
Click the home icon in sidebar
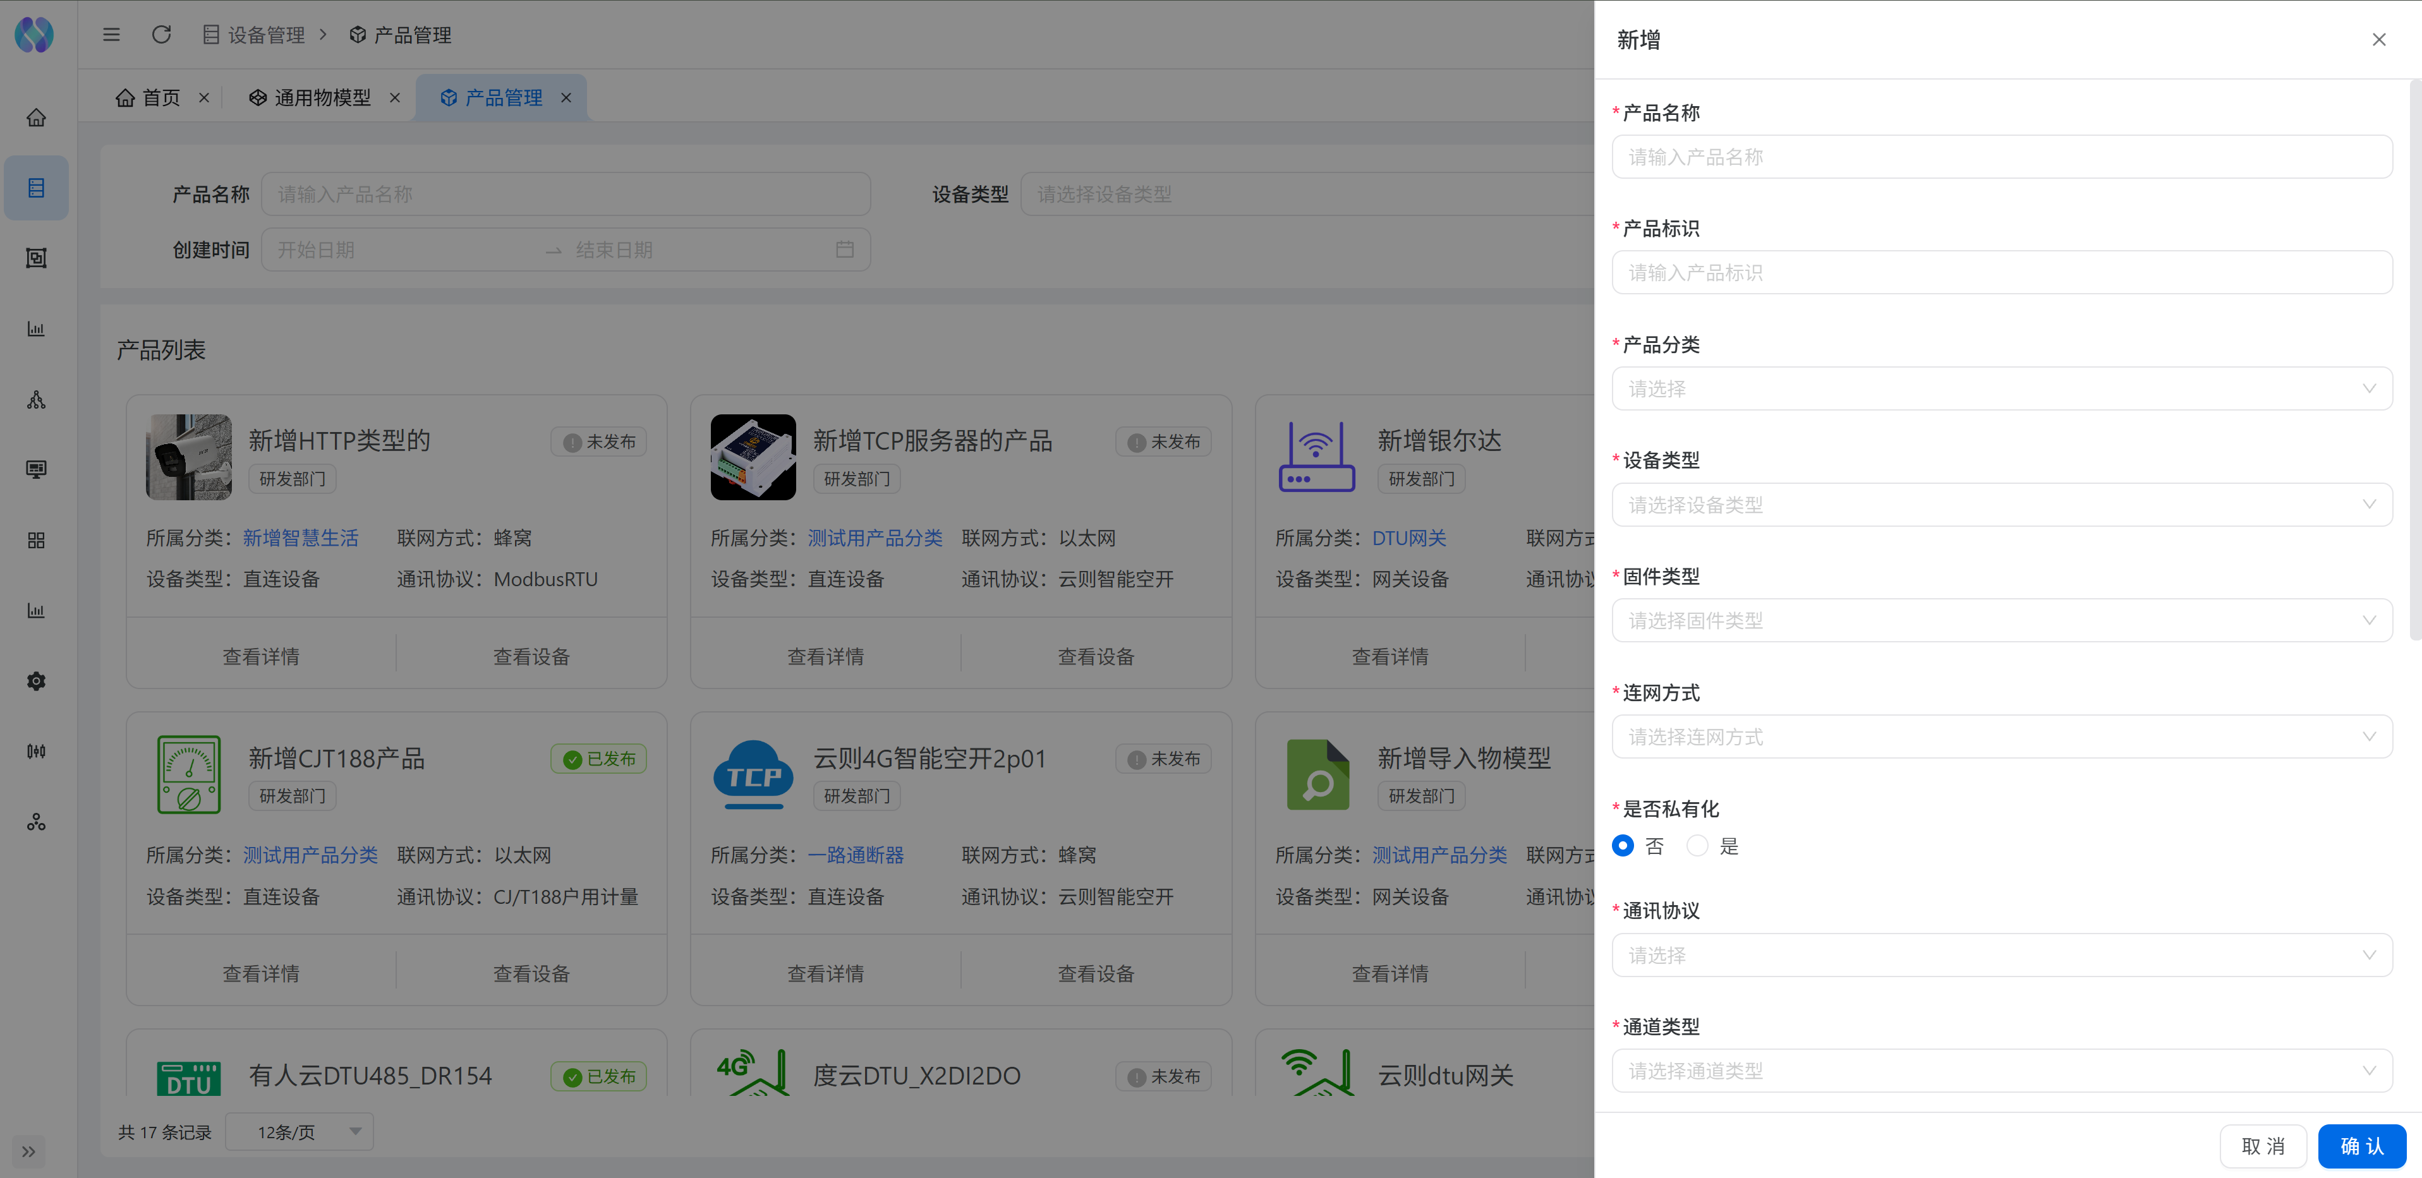click(36, 117)
